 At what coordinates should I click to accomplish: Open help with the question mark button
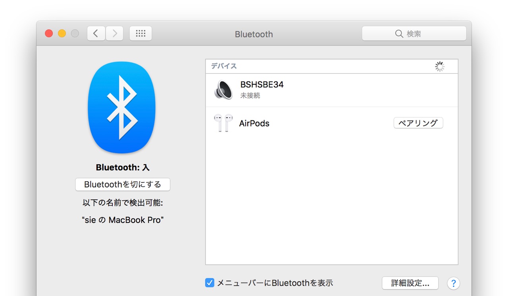click(x=453, y=283)
